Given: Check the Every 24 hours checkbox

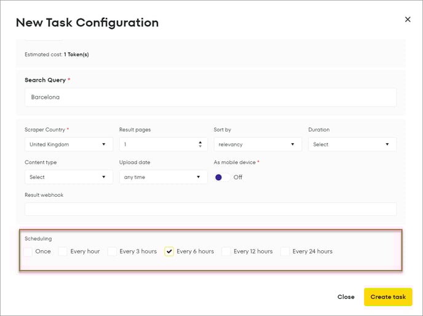Looking at the screenshot, I should tap(285, 251).
